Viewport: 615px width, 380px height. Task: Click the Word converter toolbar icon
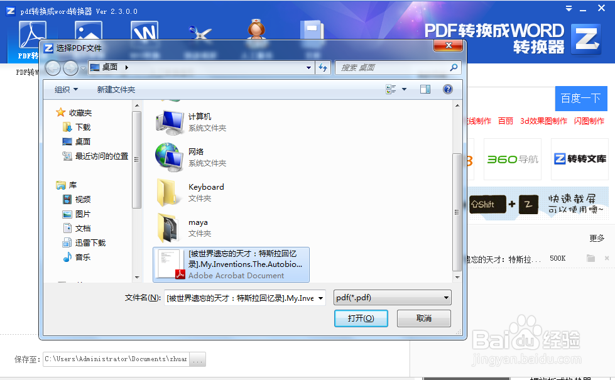(x=144, y=31)
